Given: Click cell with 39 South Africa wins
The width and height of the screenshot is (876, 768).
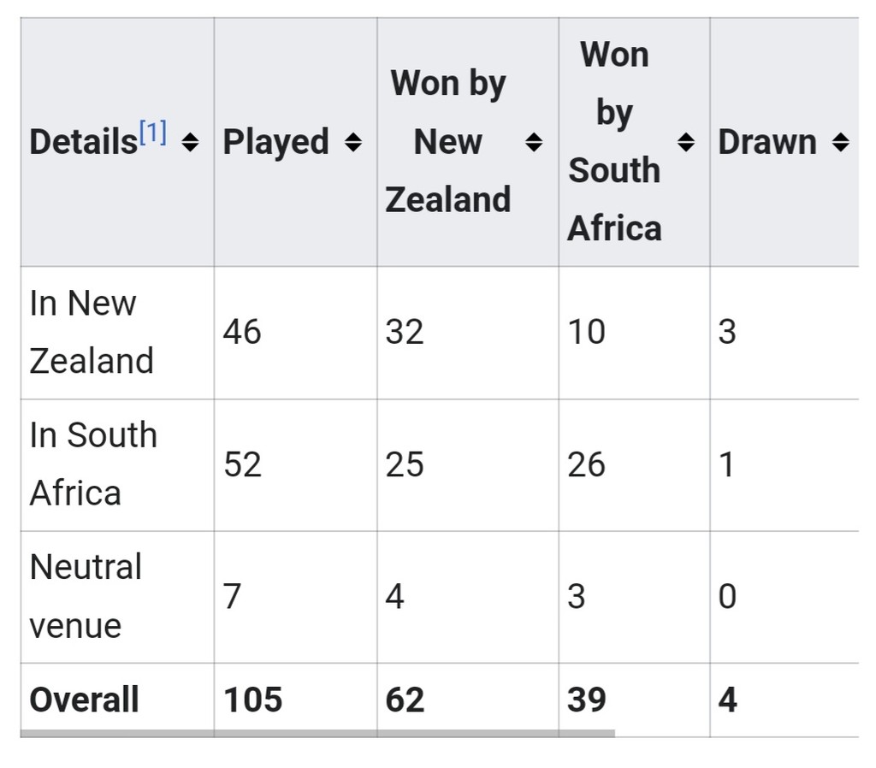Looking at the screenshot, I should pyautogui.click(x=586, y=700).
